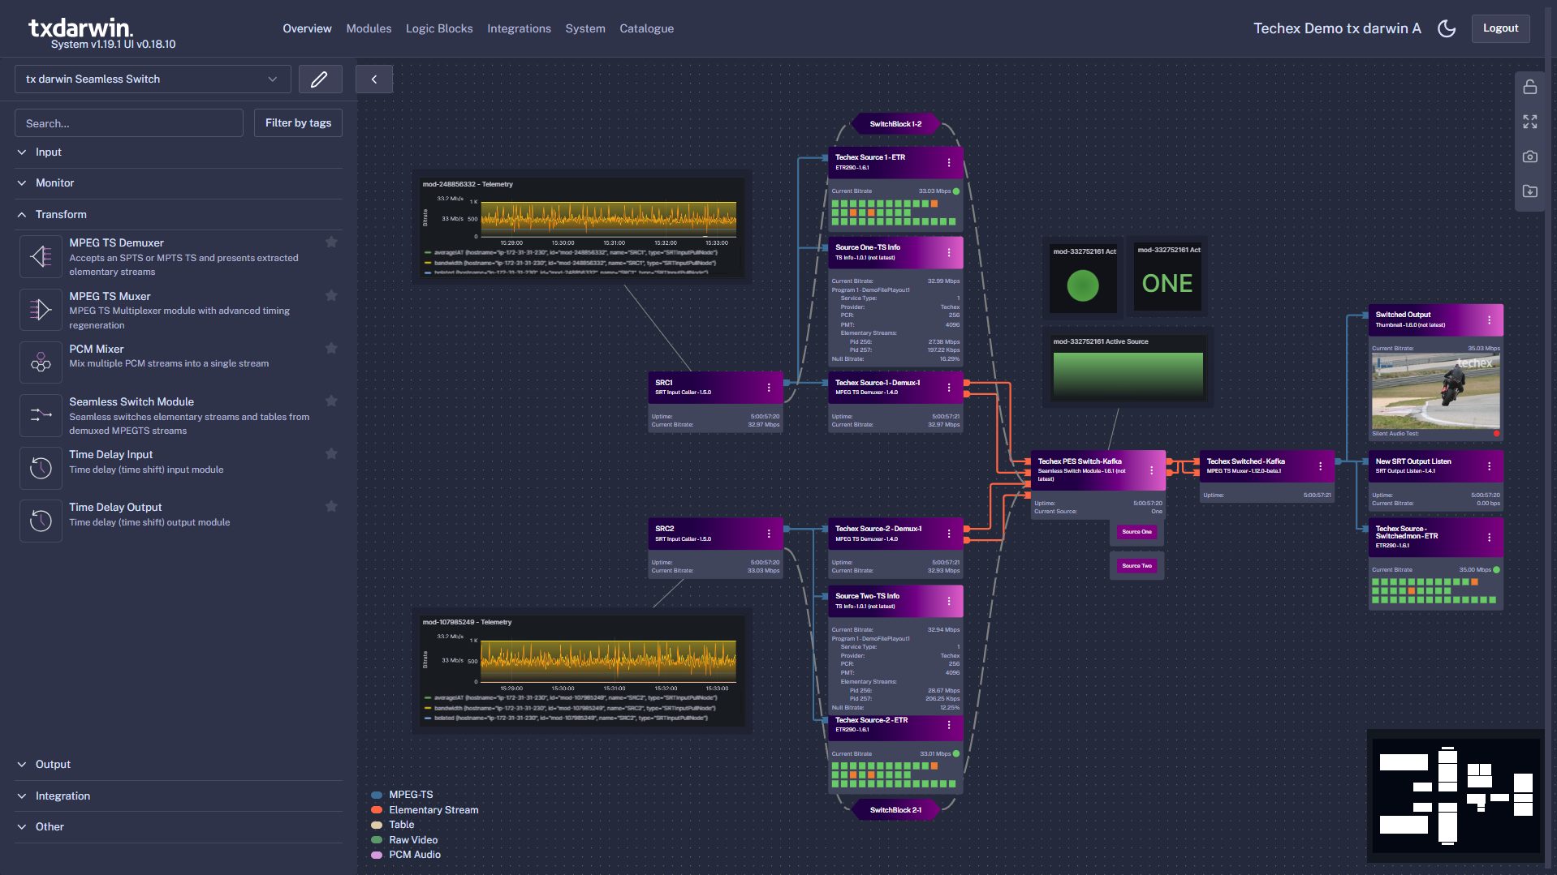Click the green Active Source gradient panel
Screen dimensions: 1557x875
tap(1127, 375)
